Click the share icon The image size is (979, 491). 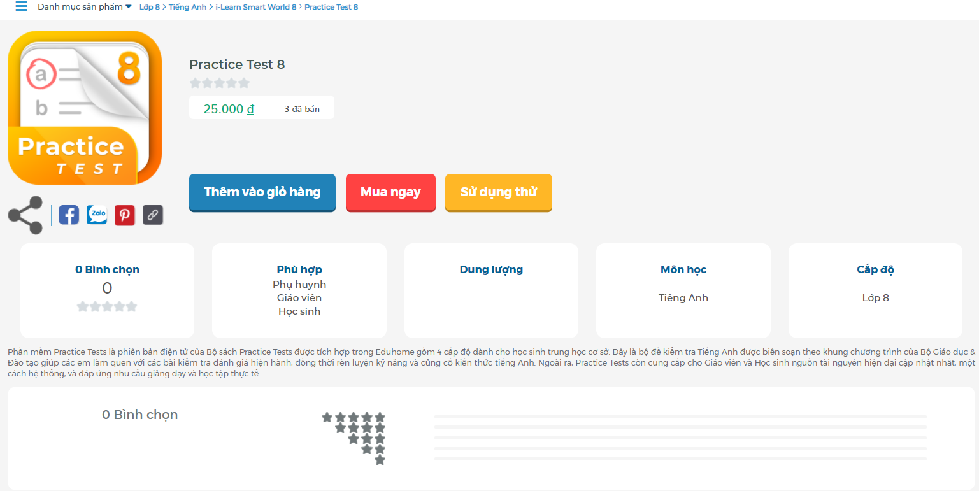25,215
